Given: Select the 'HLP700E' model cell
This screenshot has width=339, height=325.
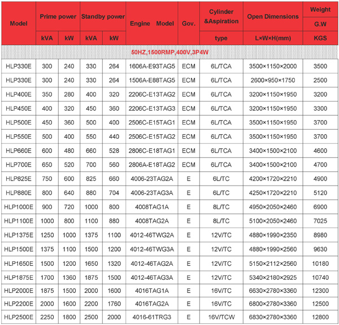Looking at the screenshot, I should tap(19, 165).
